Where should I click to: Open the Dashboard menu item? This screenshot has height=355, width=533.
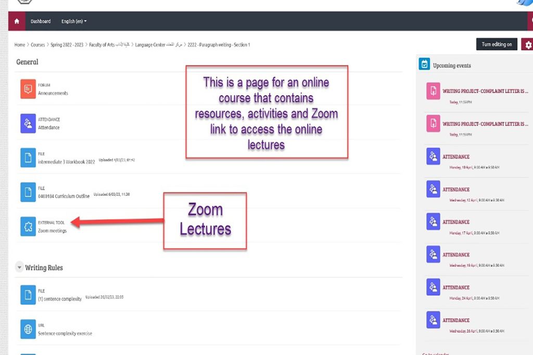[41, 21]
